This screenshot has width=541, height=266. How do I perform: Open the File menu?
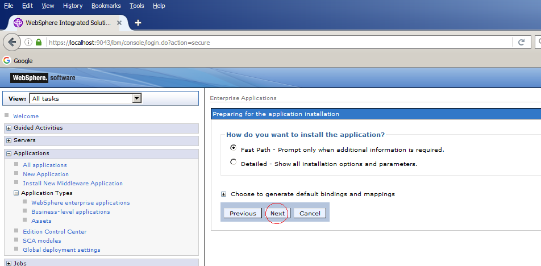(9, 6)
